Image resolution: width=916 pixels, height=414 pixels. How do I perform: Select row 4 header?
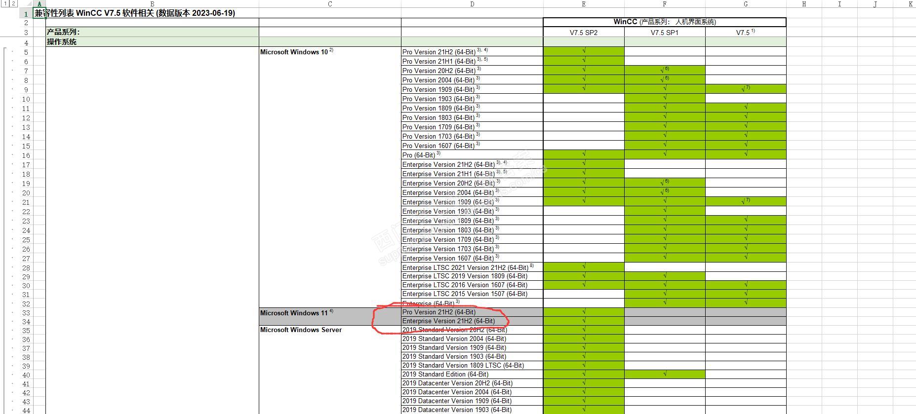pos(26,42)
